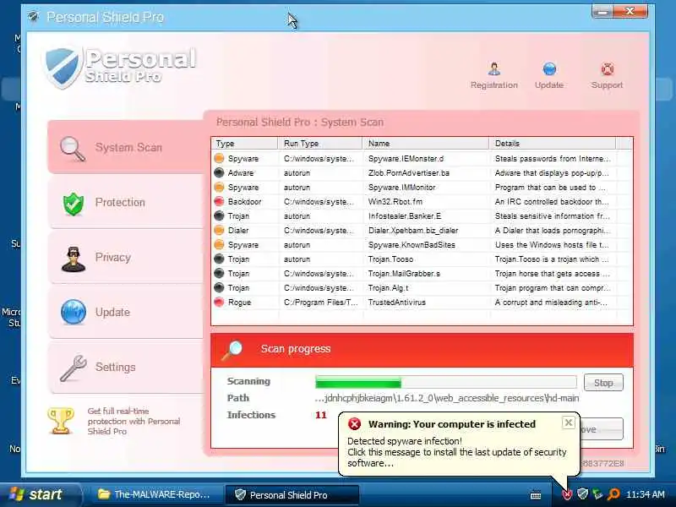The height and width of the screenshot is (507, 676).
Task: Sort by the Run Type column header
Action: coord(320,144)
